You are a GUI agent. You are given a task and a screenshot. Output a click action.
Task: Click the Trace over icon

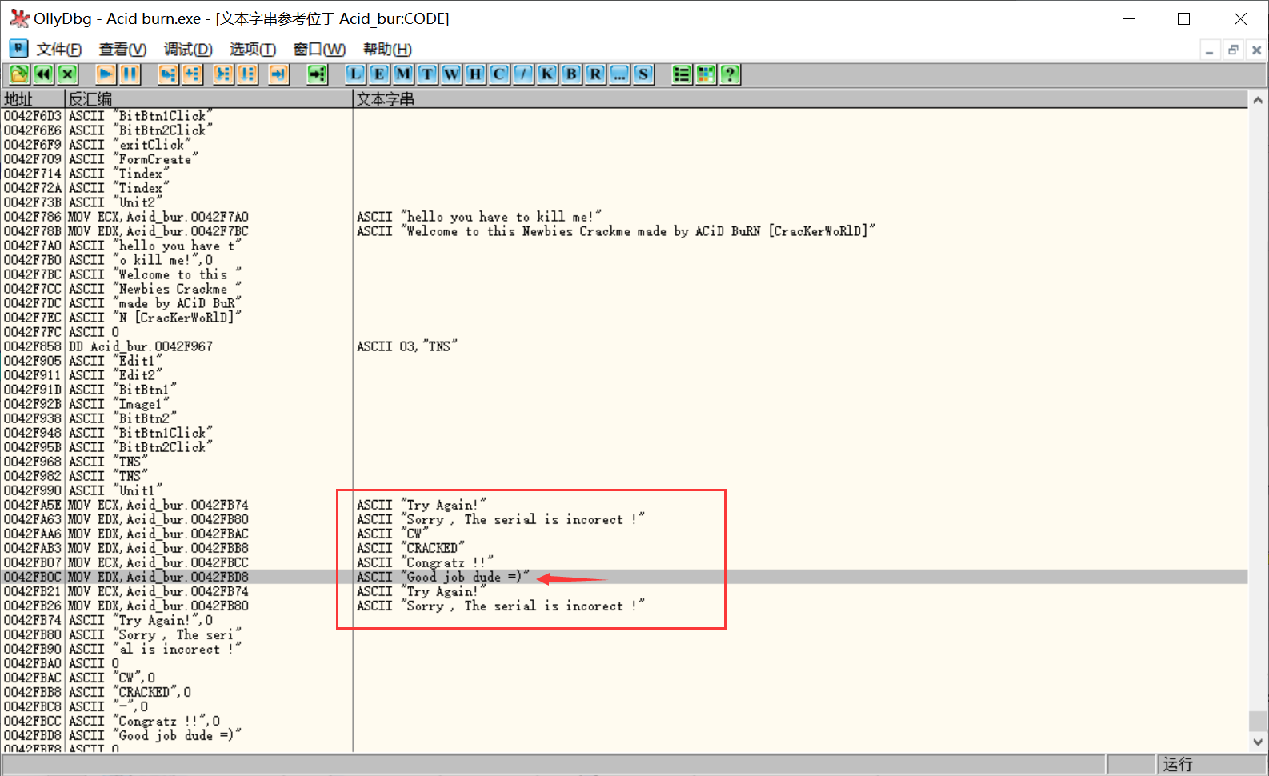pos(247,74)
